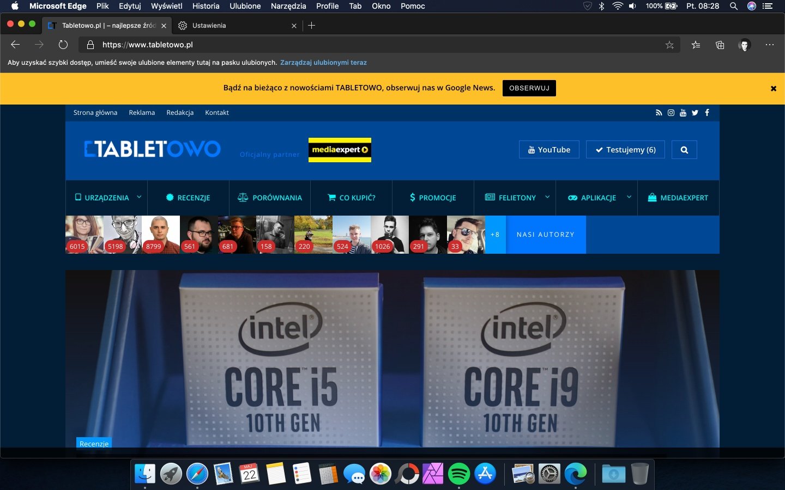Screen dimensions: 785x490
Task: Open Tabletowo Instagram icon
Action: click(x=671, y=113)
